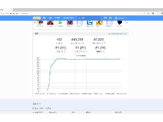Open the blue E-logo project thumbnail
The image size is (163, 122).
tap(90, 23)
